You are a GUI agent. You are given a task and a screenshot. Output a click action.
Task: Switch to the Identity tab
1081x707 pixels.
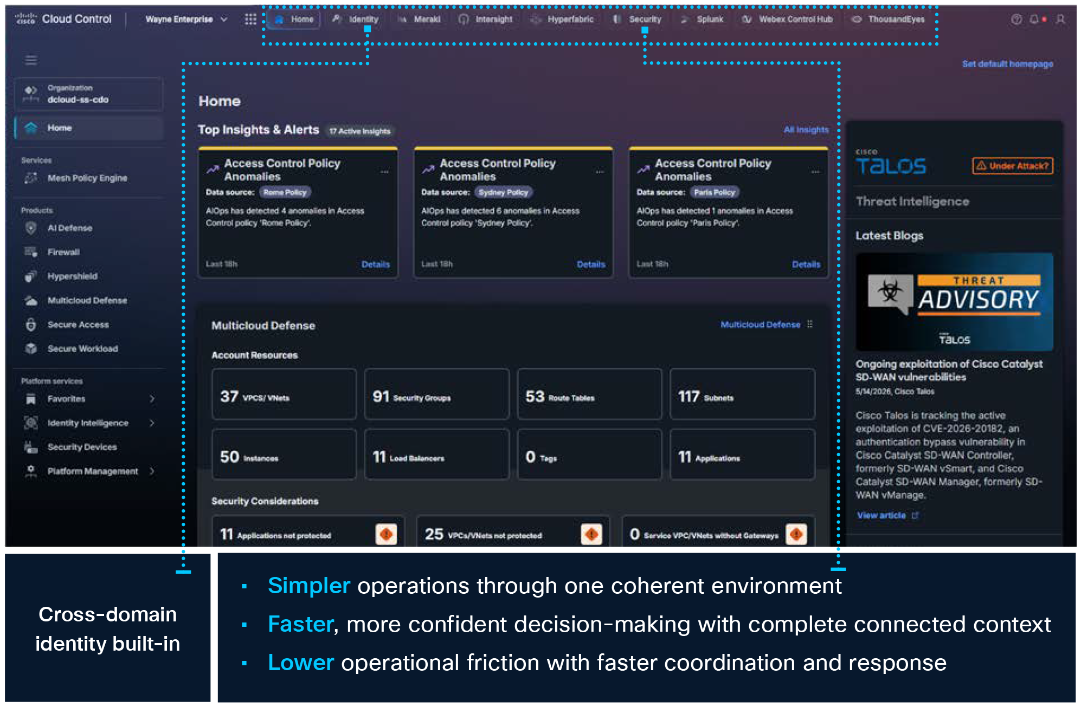356,20
